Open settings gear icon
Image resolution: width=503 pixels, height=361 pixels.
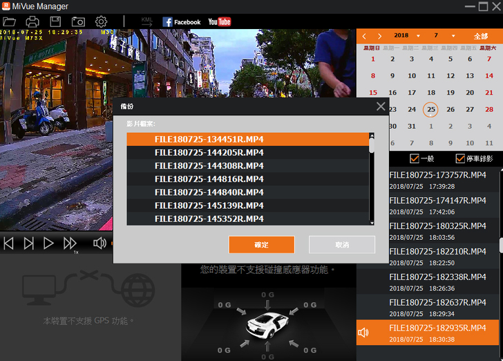(x=101, y=21)
